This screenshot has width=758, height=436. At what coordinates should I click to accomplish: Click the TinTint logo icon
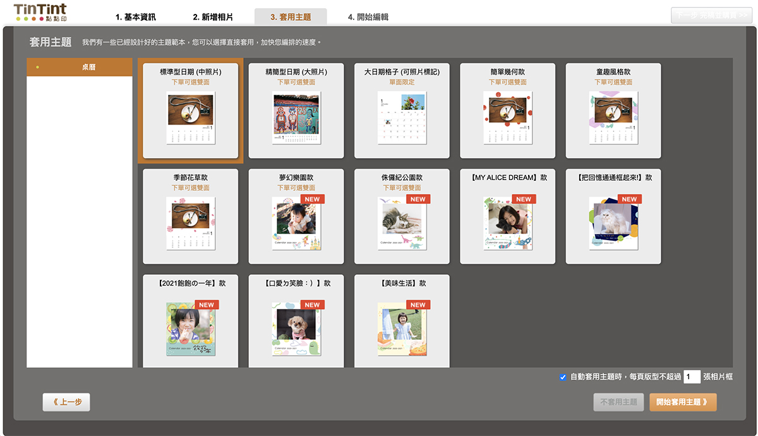point(40,13)
